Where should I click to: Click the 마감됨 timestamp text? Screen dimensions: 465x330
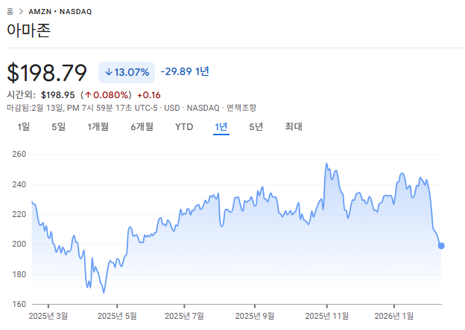(82, 108)
